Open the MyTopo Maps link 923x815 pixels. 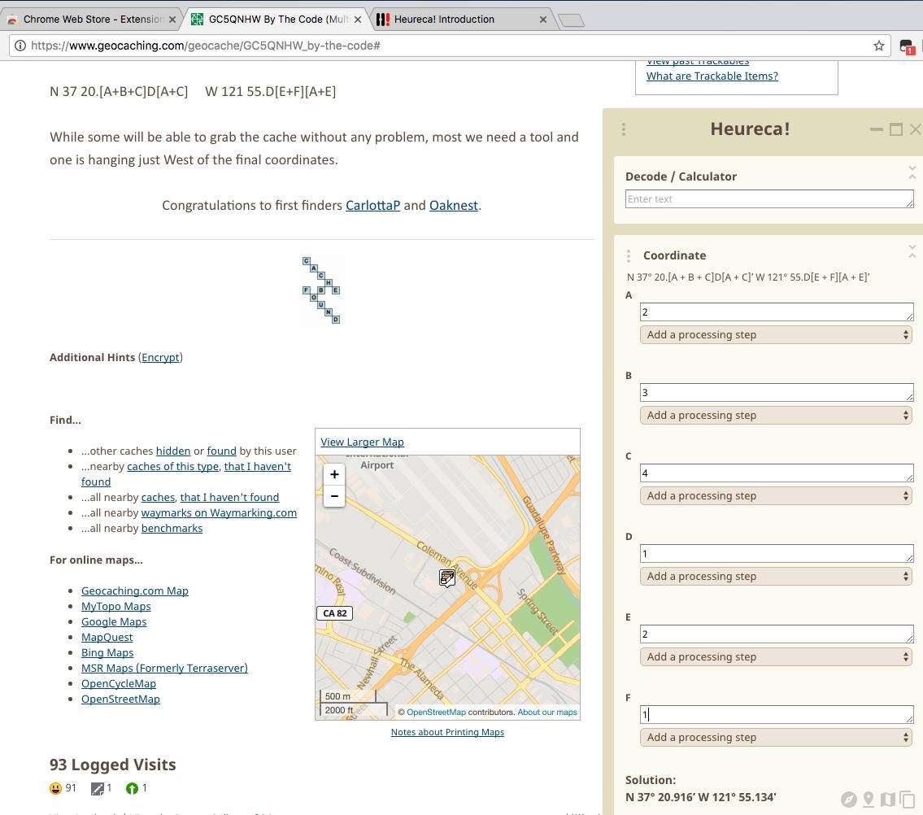pos(116,607)
